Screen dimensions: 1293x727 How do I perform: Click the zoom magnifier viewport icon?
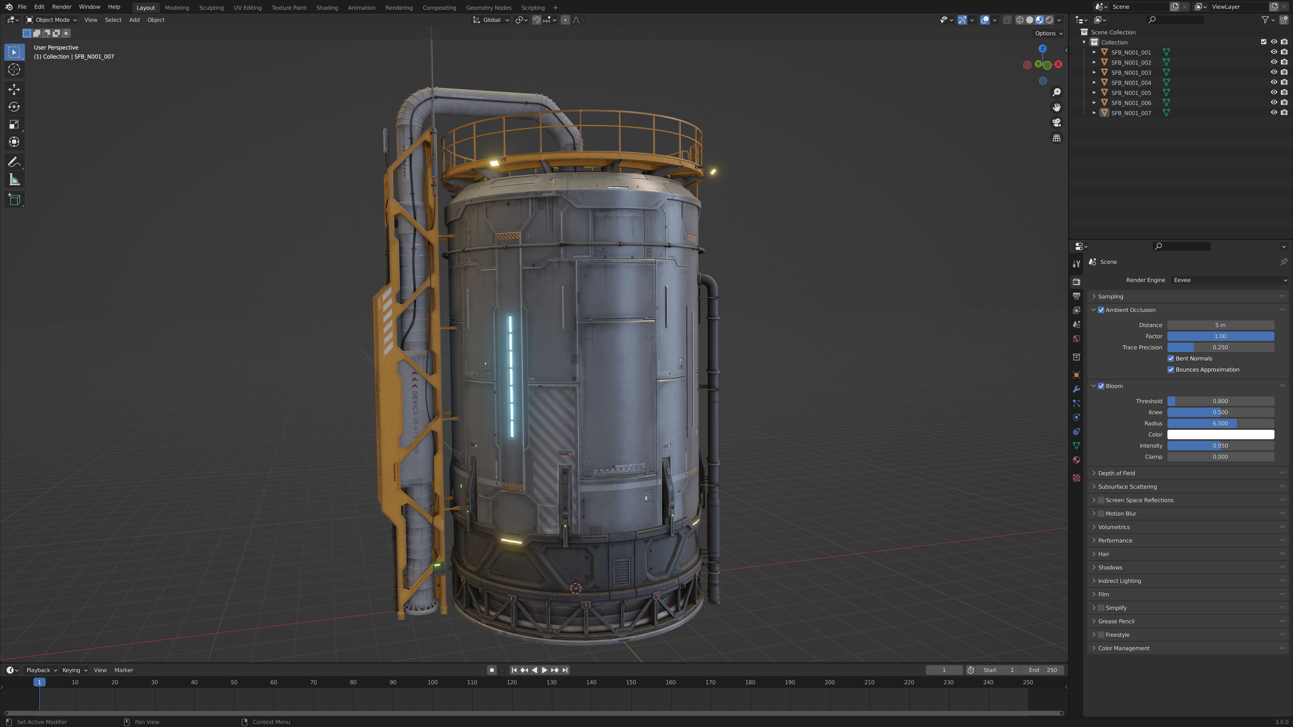coord(1057,92)
